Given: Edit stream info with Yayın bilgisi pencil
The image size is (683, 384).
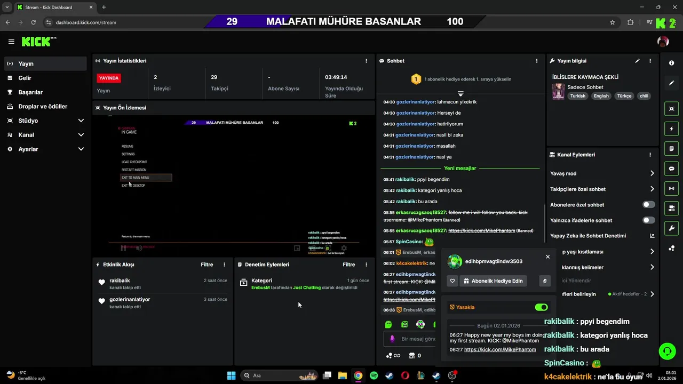Looking at the screenshot, I should click(637, 61).
